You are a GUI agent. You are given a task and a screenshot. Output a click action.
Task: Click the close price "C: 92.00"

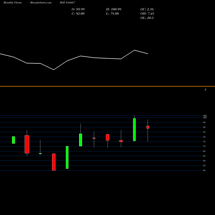click(78, 14)
